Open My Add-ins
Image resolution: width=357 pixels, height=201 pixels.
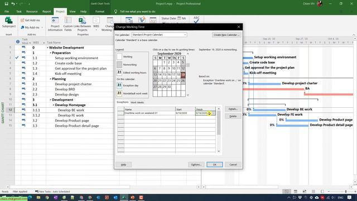[x=32, y=27]
